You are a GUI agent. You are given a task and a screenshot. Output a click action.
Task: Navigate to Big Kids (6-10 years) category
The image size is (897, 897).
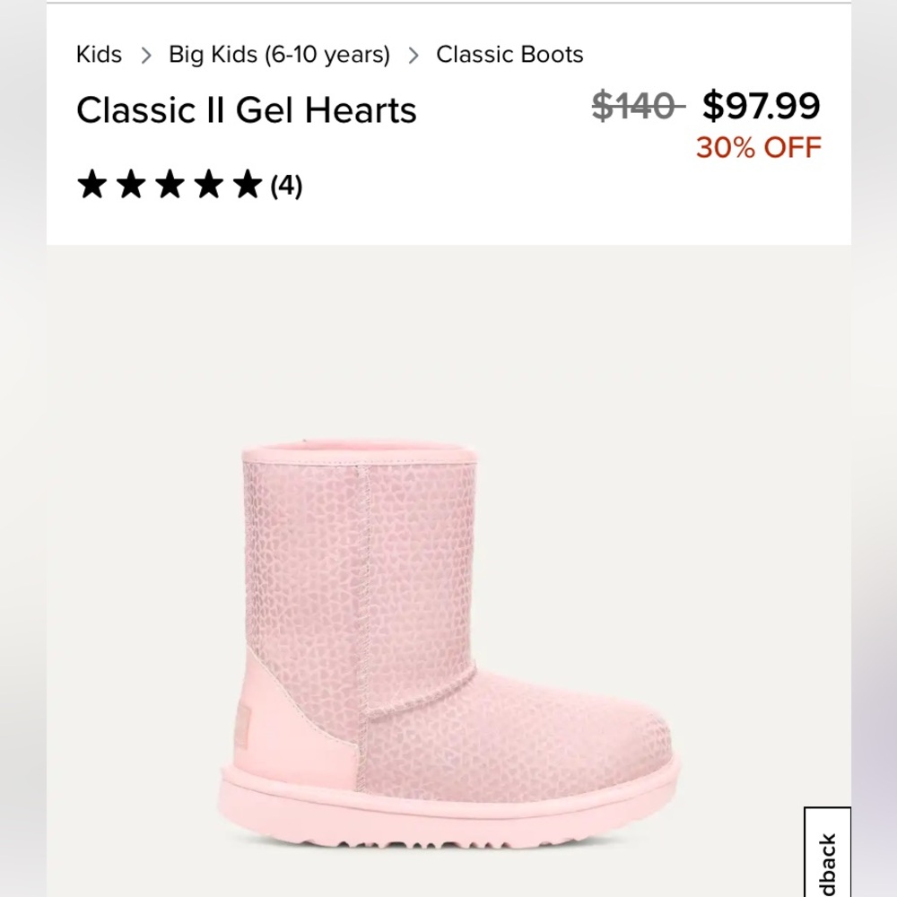tap(278, 55)
